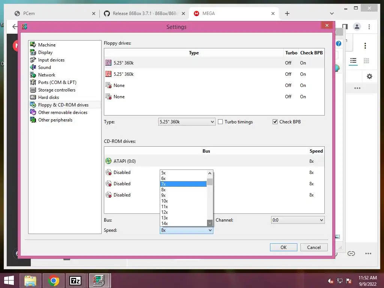Open the Channel 0:0 dropdown

tap(297, 220)
